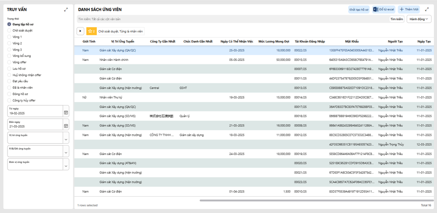Select the Nhân viên Hành chính row
Screen dimensions: 437x213
coord(255,60)
